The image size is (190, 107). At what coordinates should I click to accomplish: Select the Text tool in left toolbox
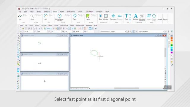pyautogui.click(x=18, y=57)
